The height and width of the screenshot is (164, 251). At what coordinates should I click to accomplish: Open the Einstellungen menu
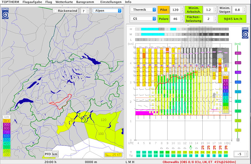(111, 2)
